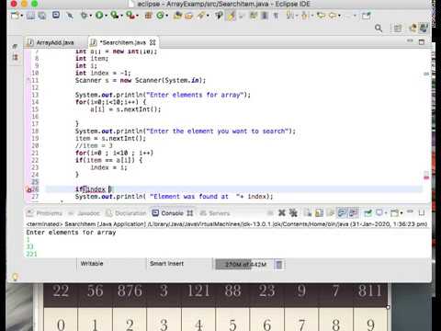Save the current file with Save icon
The image size is (441, 331).
point(30,15)
